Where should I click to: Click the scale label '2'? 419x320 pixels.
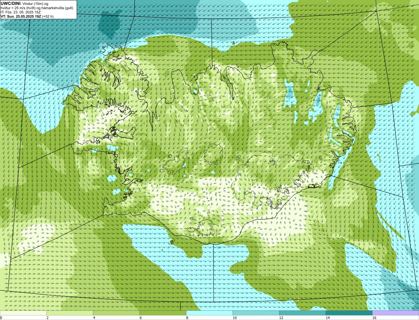[x=47, y=318]
